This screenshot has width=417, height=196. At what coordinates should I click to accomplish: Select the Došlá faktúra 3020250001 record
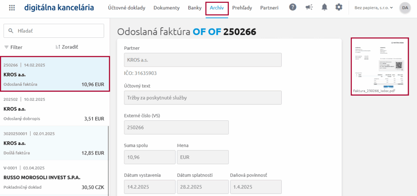54,143
